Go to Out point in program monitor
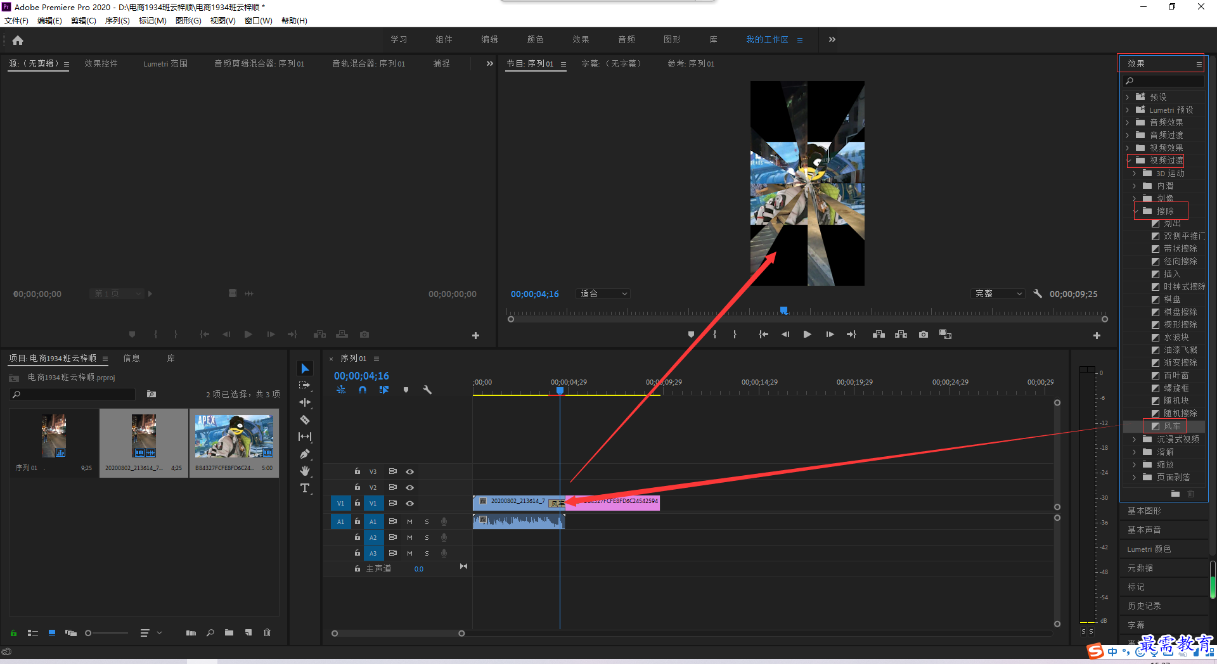 click(x=851, y=335)
